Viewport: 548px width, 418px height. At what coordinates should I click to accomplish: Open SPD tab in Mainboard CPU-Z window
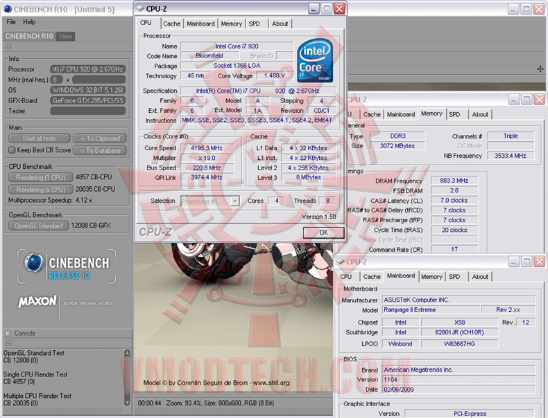[x=454, y=276]
